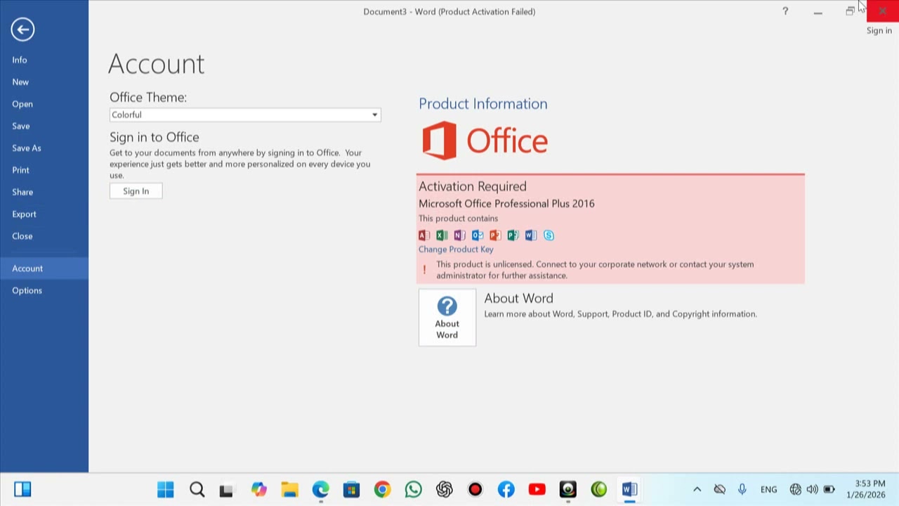Select Account in the backstage sidebar
This screenshot has height=506, width=899.
click(x=44, y=268)
